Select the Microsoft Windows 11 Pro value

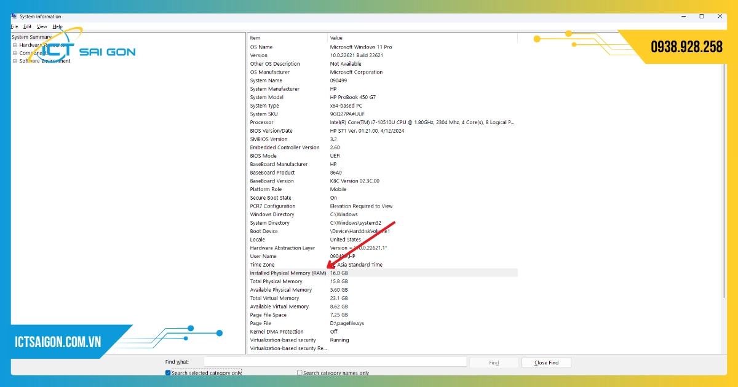[361, 47]
